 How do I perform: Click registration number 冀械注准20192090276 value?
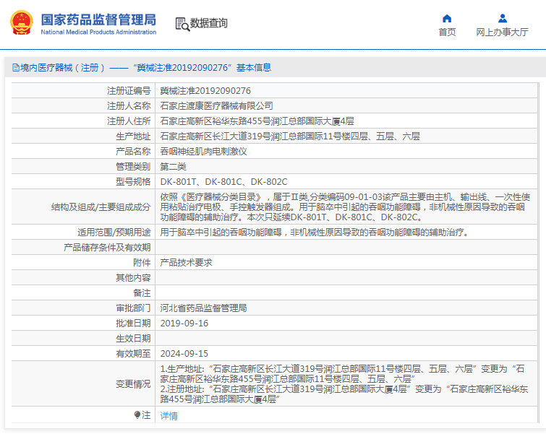click(205, 91)
